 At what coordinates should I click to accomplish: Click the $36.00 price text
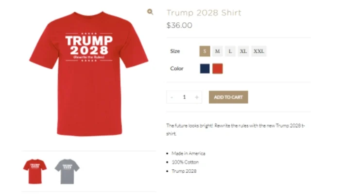(x=179, y=25)
